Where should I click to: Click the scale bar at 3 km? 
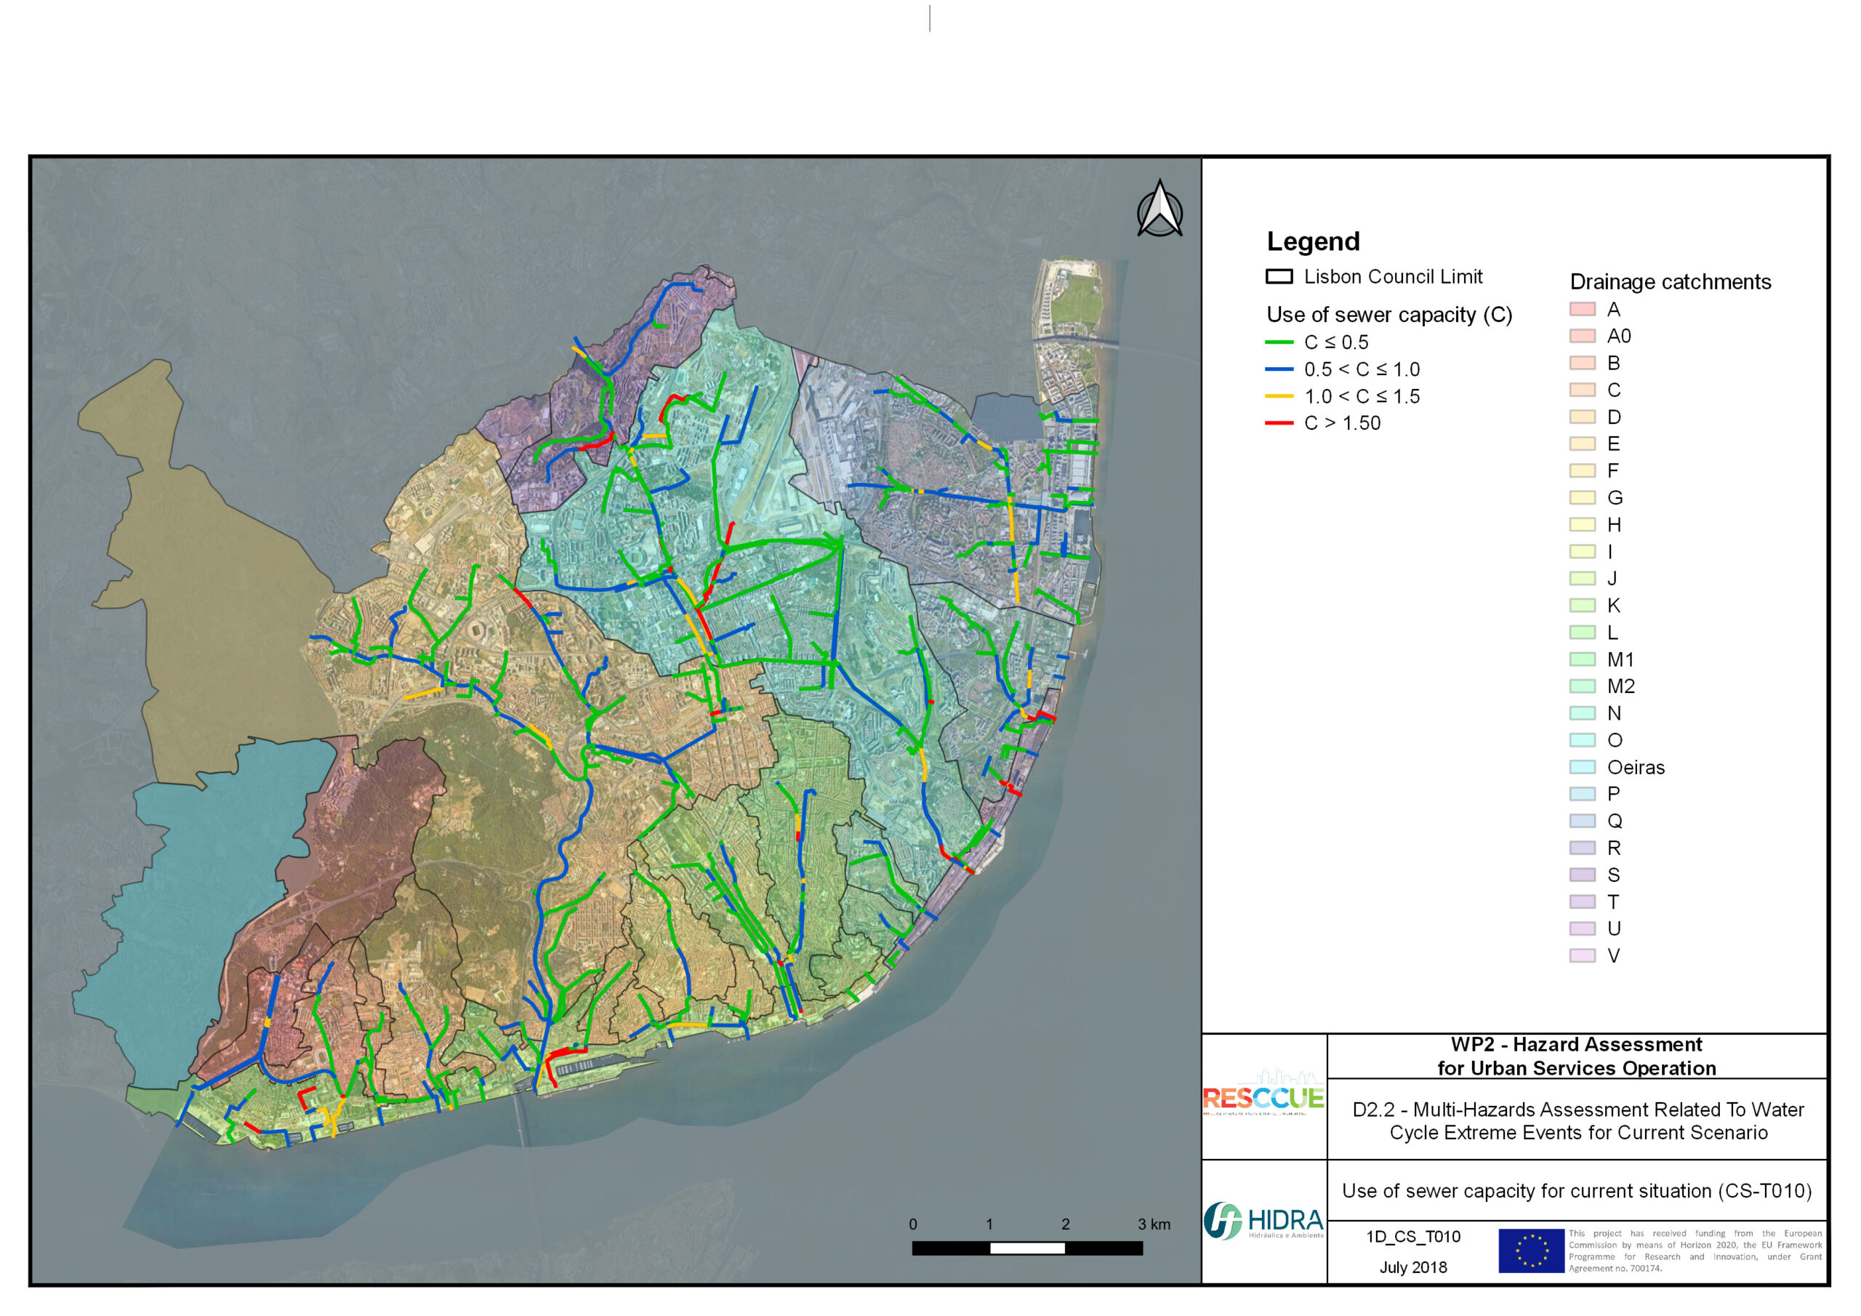(1141, 1248)
